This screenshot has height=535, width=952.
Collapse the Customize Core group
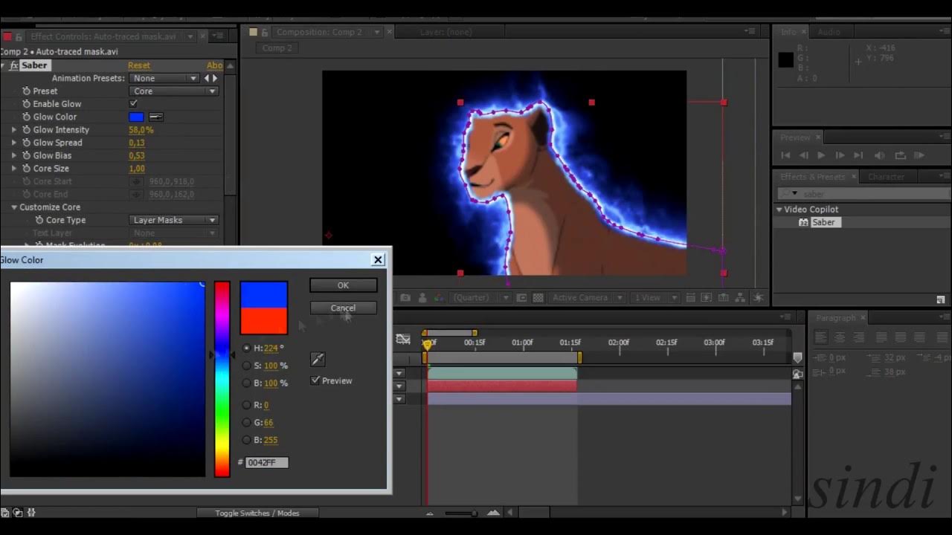(14, 207)
